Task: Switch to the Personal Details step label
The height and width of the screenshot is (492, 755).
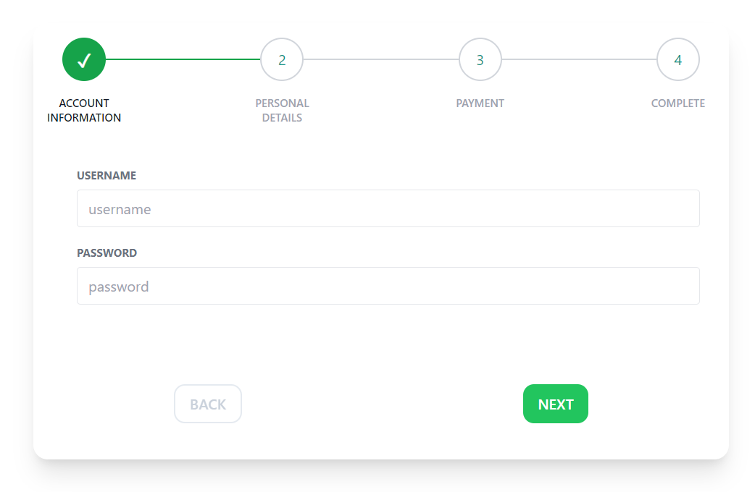Action: (282, 110)
